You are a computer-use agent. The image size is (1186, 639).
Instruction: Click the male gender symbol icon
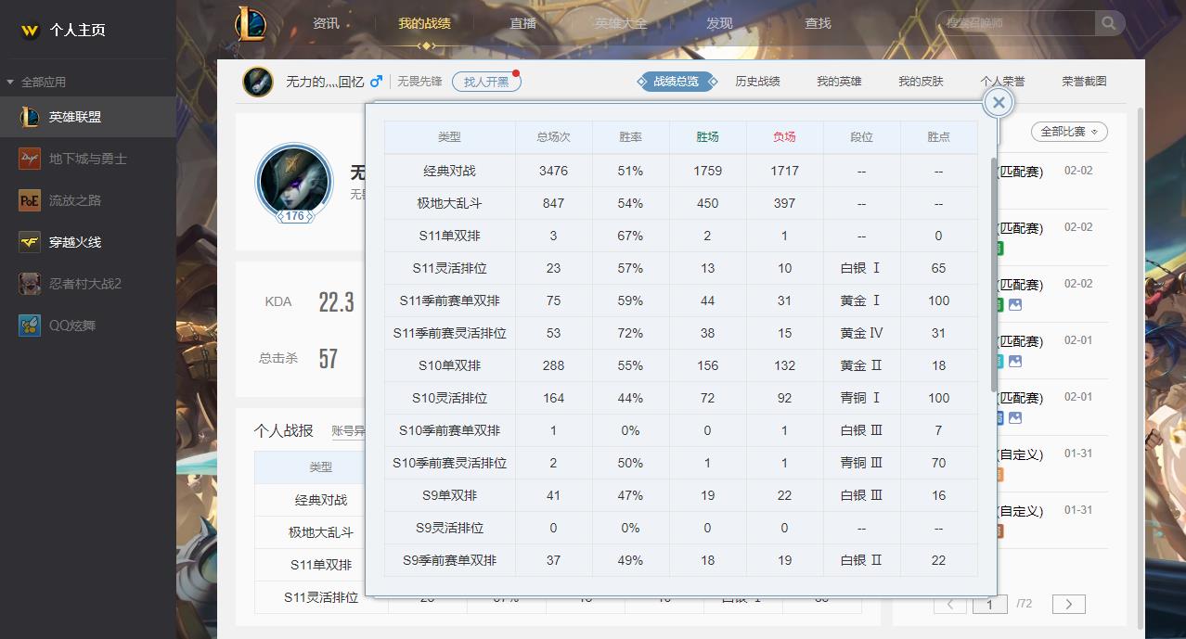click(x=376, y=82)
